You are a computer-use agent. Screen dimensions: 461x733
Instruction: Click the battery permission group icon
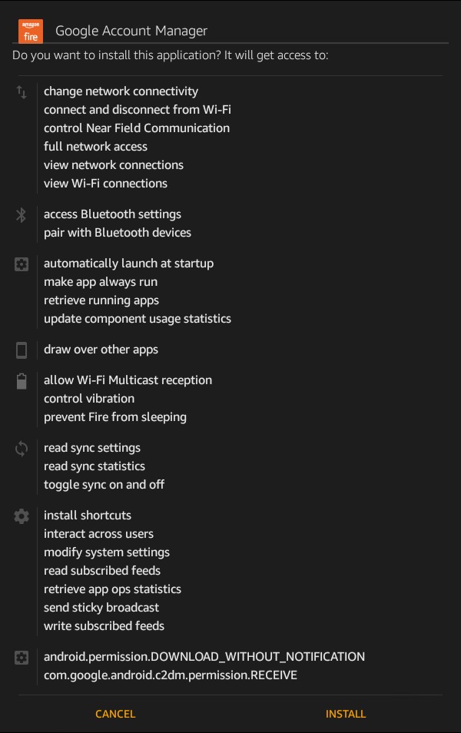[x=22, y=381]
